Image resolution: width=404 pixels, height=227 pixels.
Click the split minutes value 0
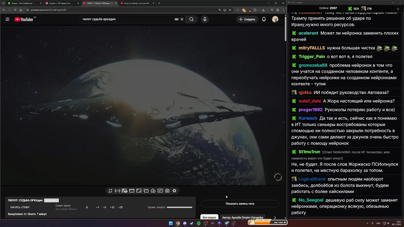coord(87,207)
